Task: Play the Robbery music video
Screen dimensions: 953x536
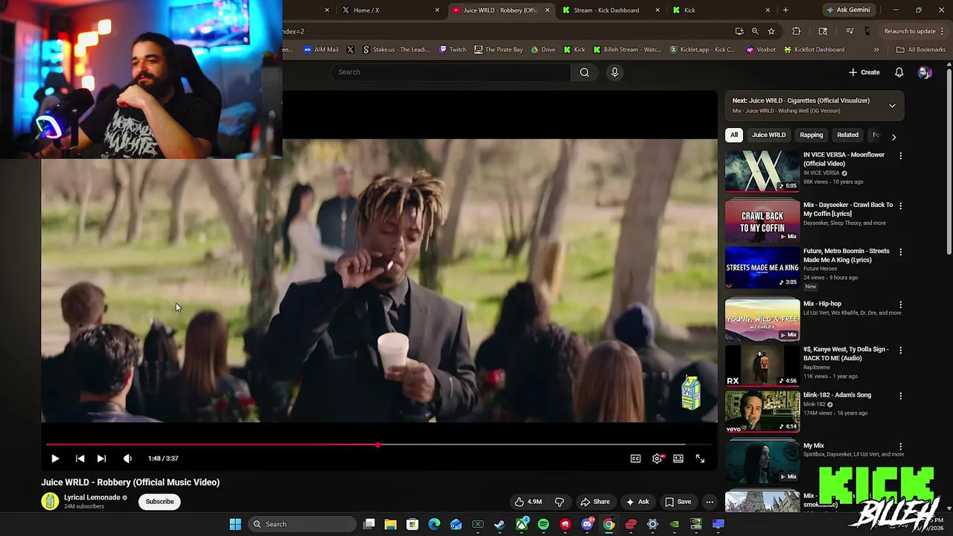Action: click(x=55, y=459)
